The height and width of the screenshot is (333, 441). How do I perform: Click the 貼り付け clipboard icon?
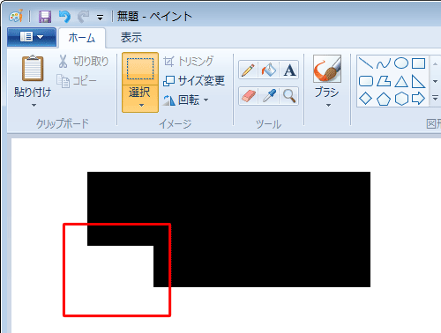pyautogui.click(x=33, y=69)
